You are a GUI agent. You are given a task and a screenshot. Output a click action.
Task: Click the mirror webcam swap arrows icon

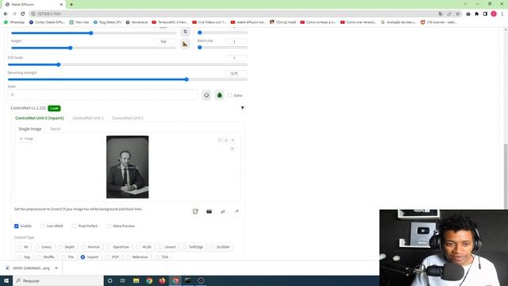click(x=223, y=211)
